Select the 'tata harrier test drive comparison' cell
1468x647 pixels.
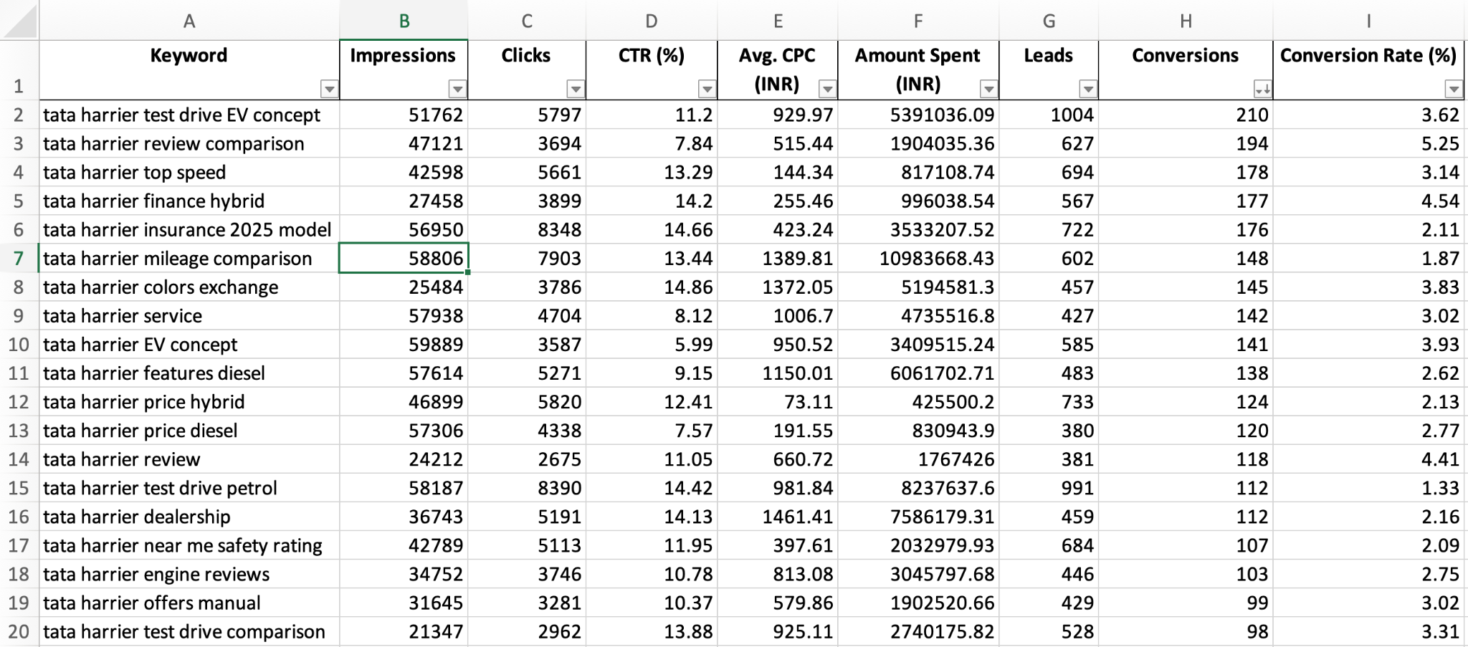tap(190, 632)
